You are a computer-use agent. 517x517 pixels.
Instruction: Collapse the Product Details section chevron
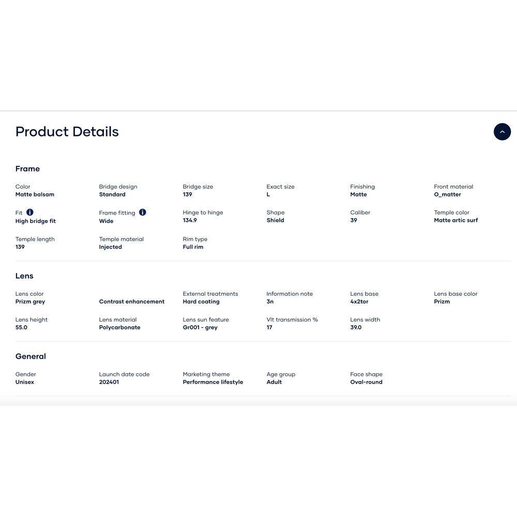point(502,132)
